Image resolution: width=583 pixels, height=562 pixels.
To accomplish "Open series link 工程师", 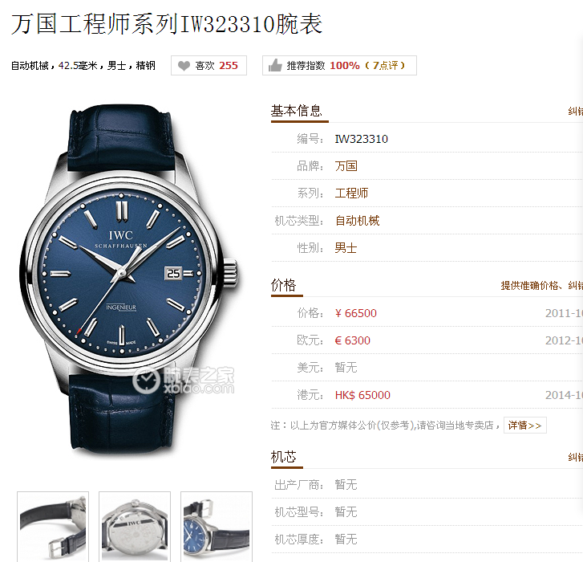I will (351, 193).
